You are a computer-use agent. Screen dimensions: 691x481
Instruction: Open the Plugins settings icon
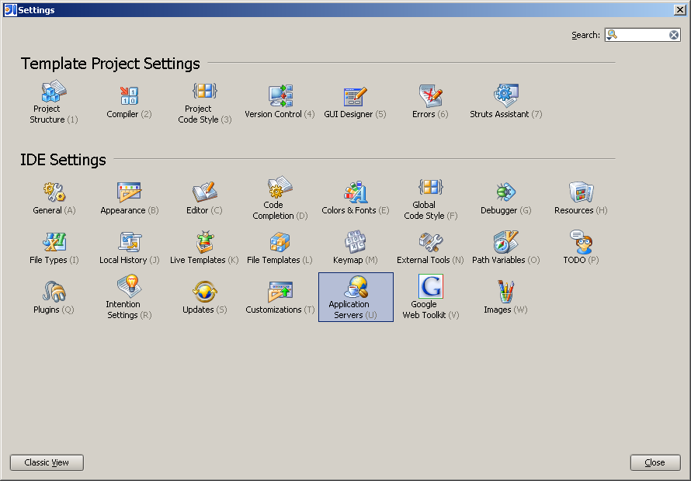54,292
